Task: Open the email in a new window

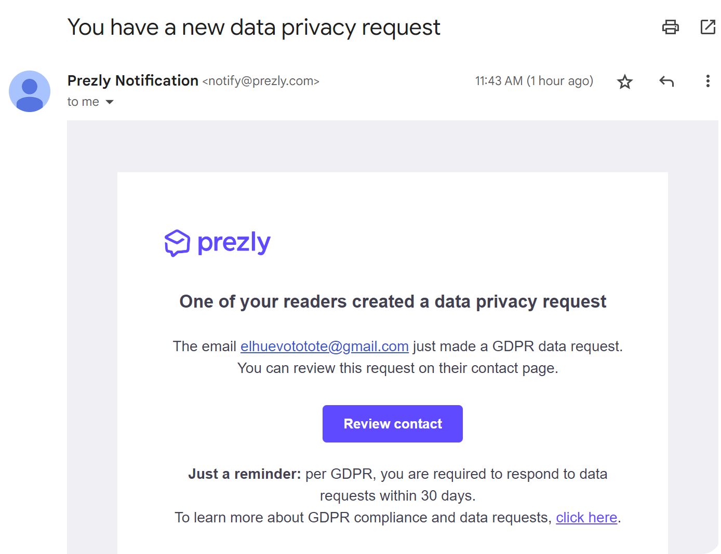Action: pos(707,27)
